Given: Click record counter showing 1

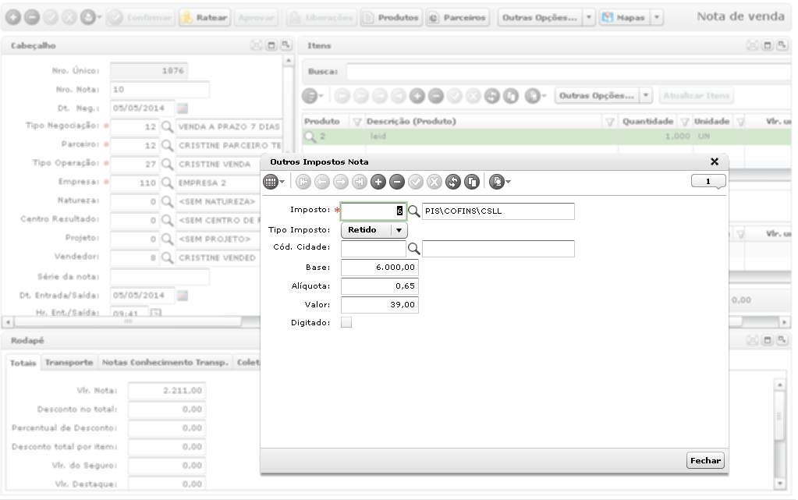Looking at the screenshot, I should click(x=708, y=181).
